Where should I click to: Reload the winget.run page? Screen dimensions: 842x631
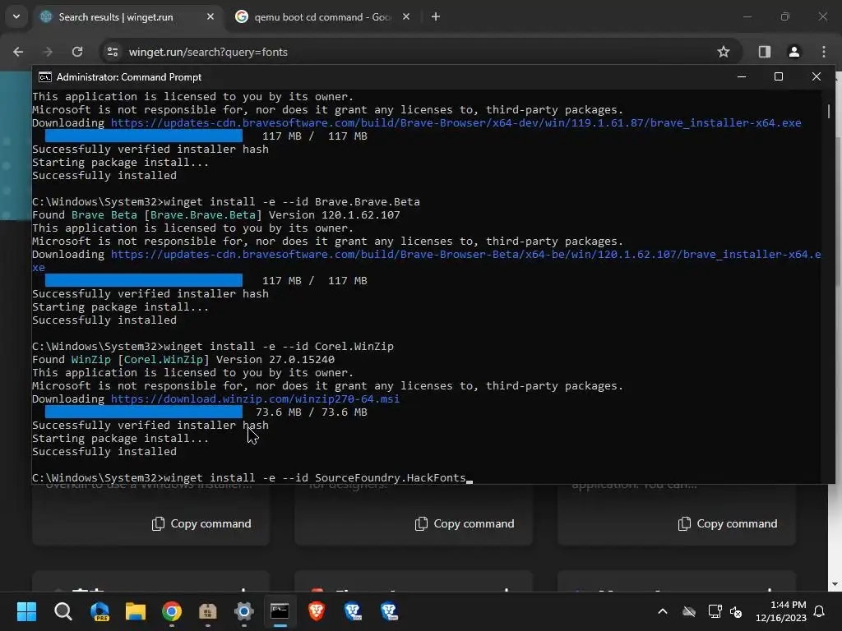coord(77,52)
